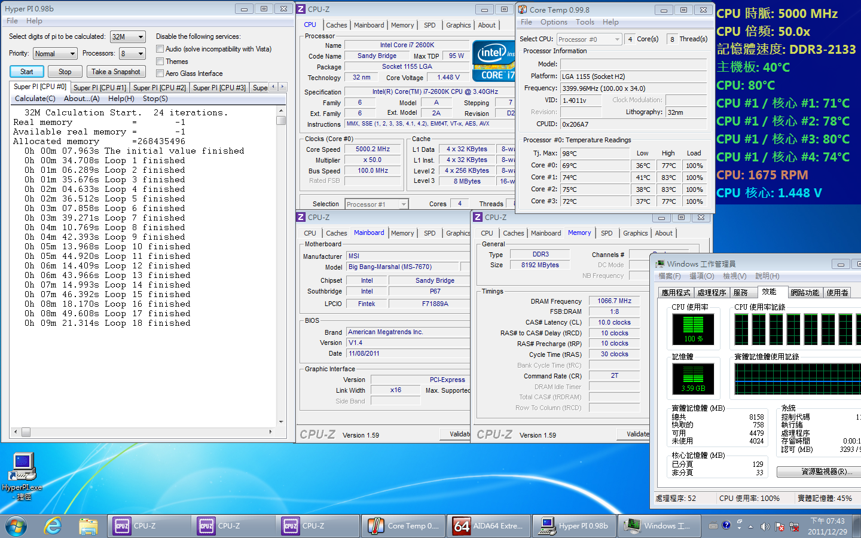
Task: Launch Internet Explorer from taskbar
Action: pyautogui.click(x=53, y=526)
